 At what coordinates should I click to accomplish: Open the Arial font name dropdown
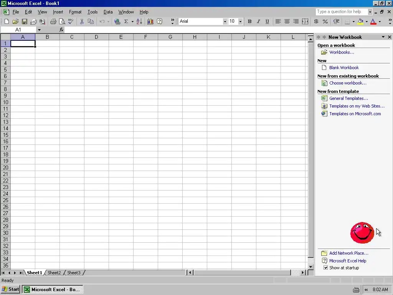pyautogui.click(x=225, y=22)
